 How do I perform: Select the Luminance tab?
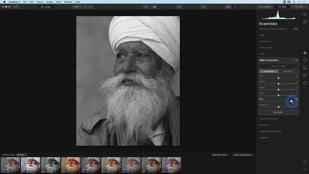269,72
